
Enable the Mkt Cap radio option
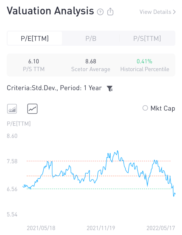(x=145, y=108)
